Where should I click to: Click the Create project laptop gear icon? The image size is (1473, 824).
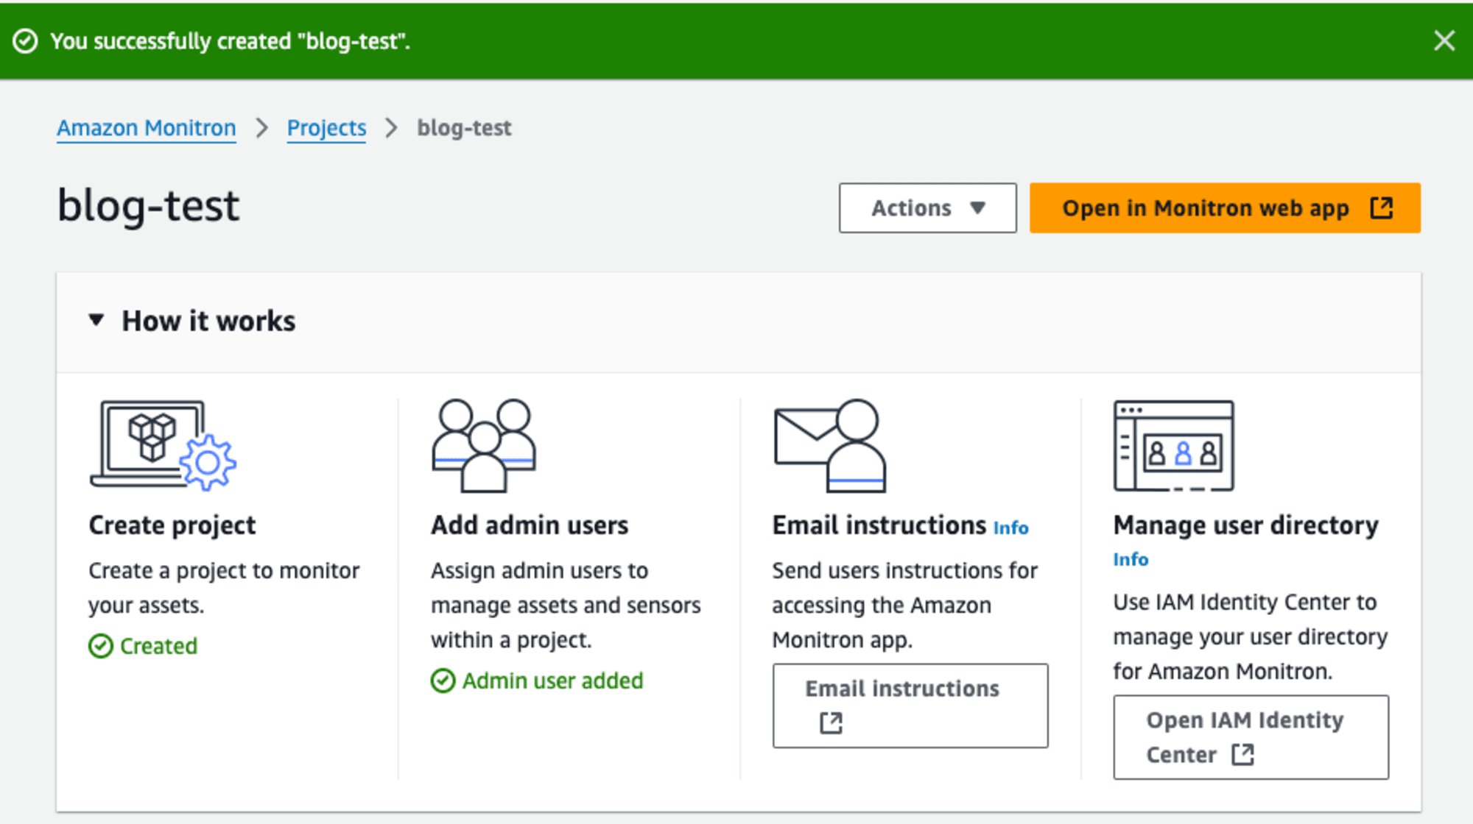163,444
